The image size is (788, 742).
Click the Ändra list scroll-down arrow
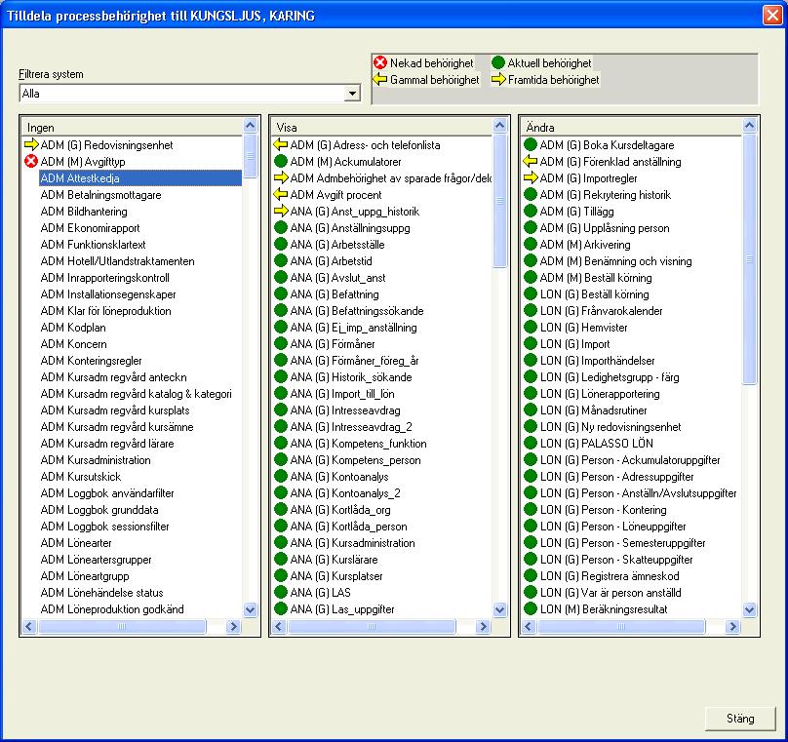[749, 609]
